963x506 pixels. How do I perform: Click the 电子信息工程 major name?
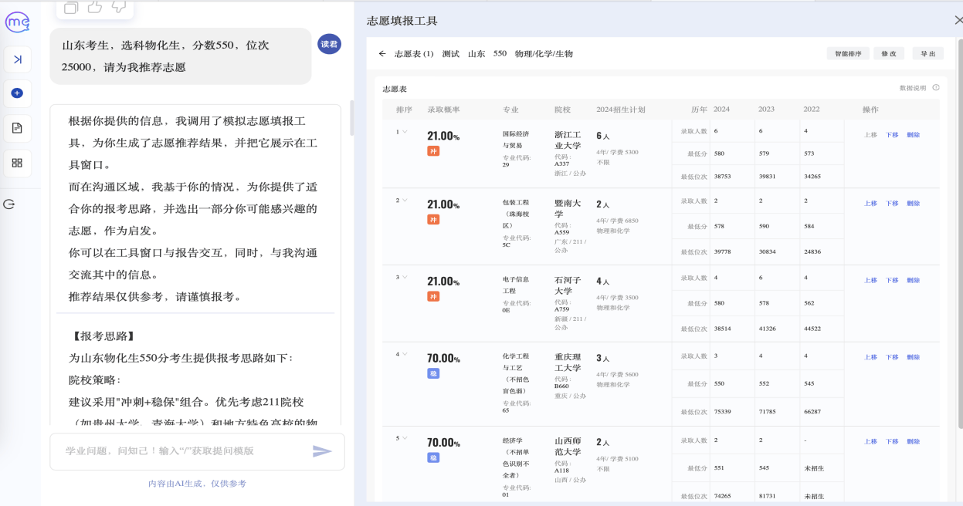tap(516, 285)
